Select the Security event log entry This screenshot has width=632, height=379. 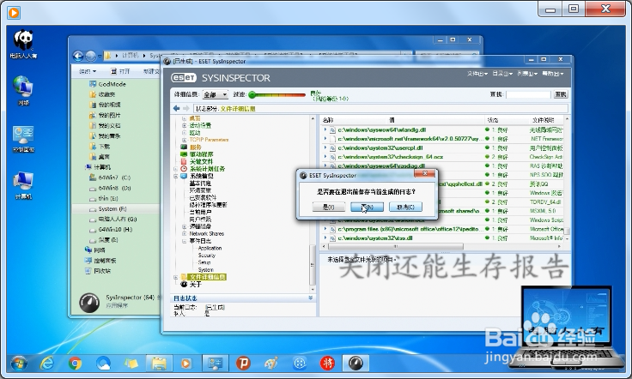coord(207,256)
